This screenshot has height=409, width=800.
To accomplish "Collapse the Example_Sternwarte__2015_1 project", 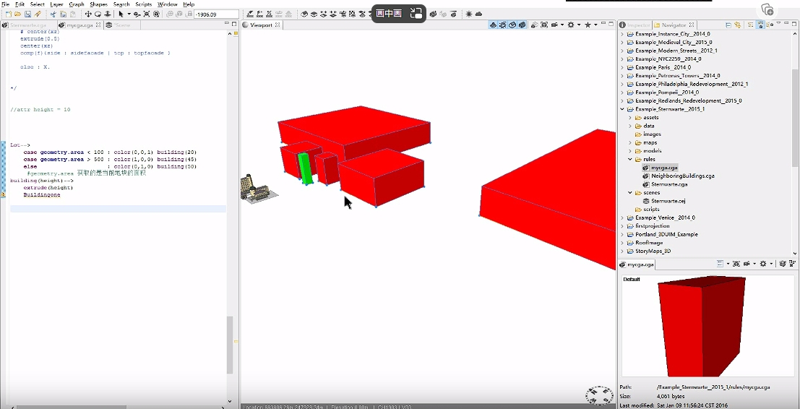I will (622, 109).
